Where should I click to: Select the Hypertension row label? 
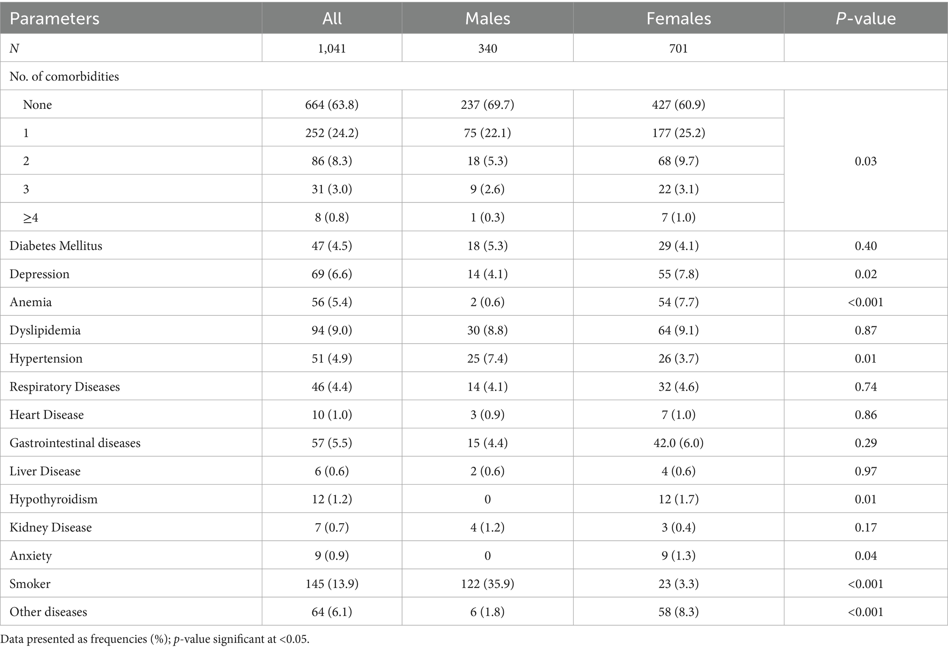click(x=46, y=358)
